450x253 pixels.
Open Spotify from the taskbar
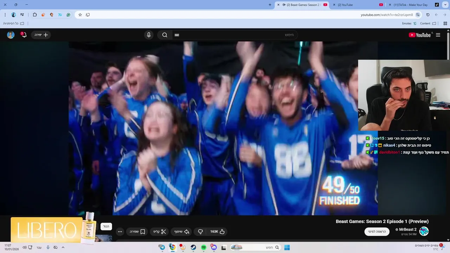point(204,247)
